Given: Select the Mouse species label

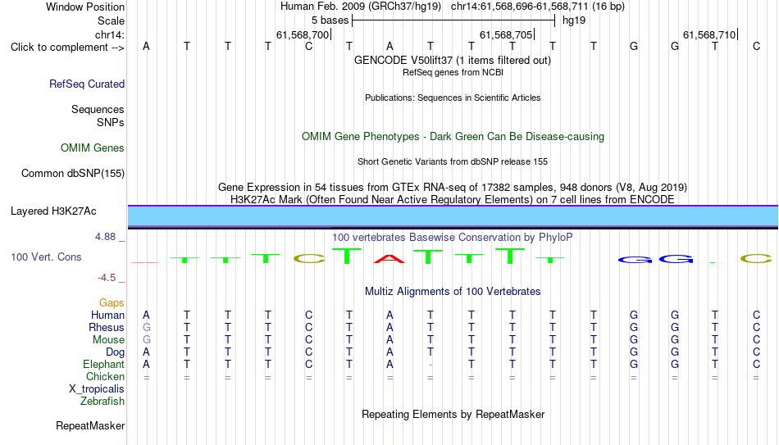Looking at the screenshot, I should pos(108,340).
